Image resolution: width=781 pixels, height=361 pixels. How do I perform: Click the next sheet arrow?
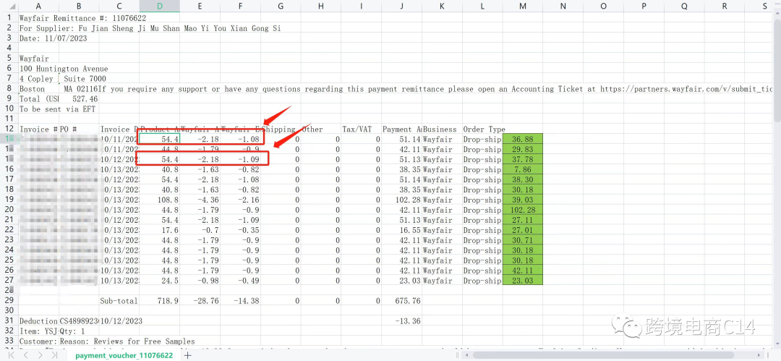click(x=39, y=355)
